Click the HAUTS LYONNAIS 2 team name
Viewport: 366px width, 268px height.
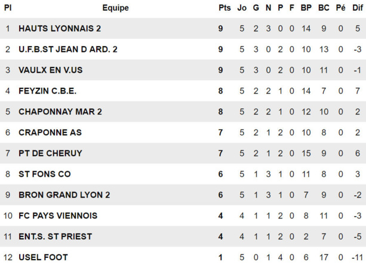60,29
